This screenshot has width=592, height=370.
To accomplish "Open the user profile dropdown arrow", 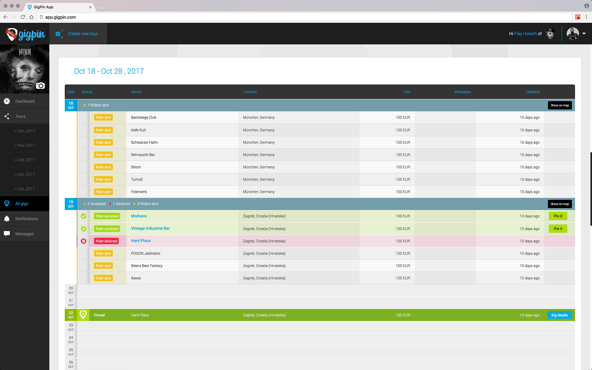I will (x=584, y=34).
